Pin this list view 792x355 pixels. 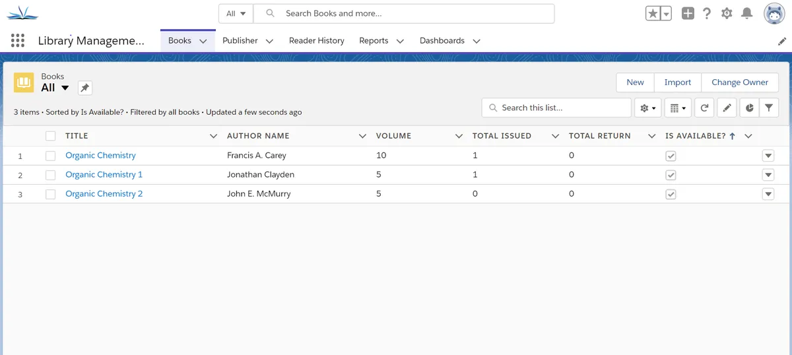tap(84, 88)
